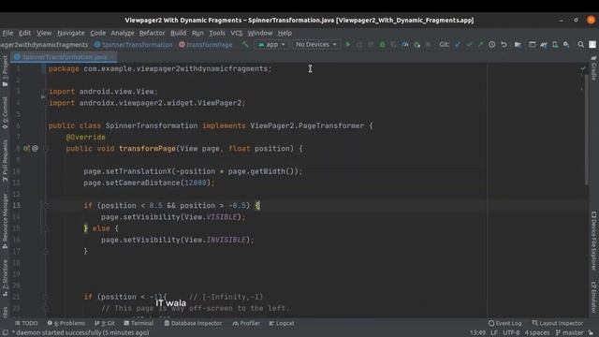
Task: Open the Project tool window sidebar
Action: tap(5, 71)
